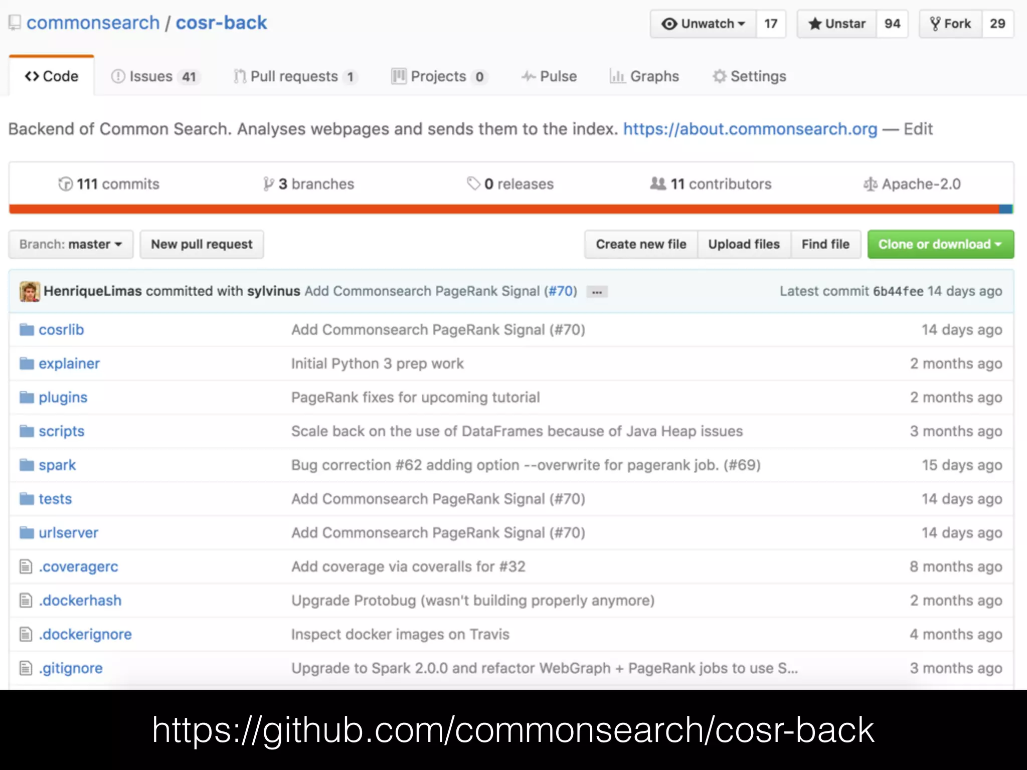Click the eye icon on Unwatch

(669, 24)
